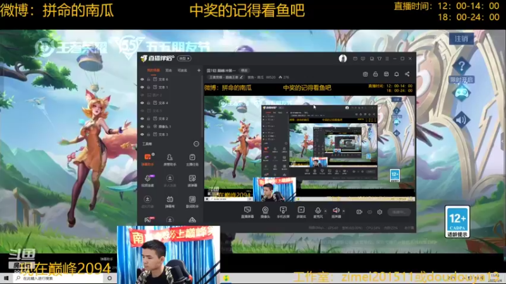The image size is (506, 284).
Task: Open the user avatar profile
Action: (343, 59)
